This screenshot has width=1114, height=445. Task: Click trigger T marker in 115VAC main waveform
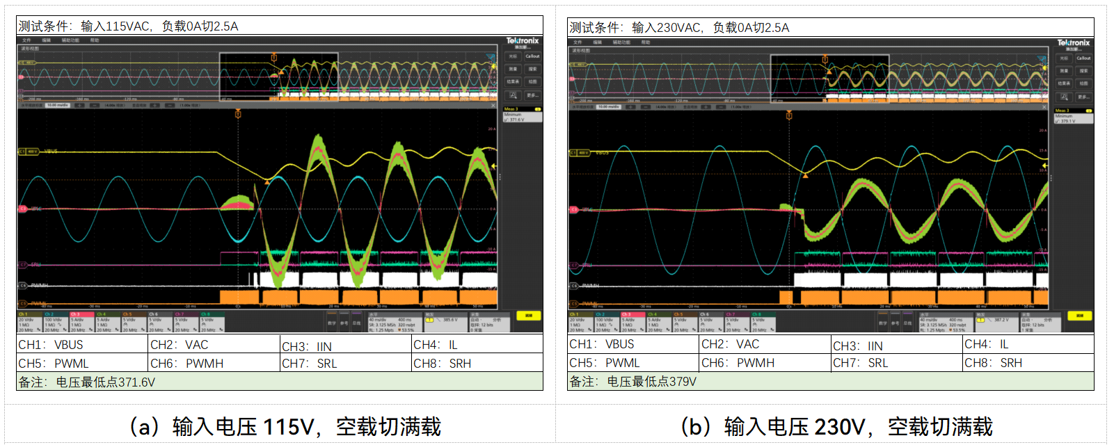click(x=238, y=113)
